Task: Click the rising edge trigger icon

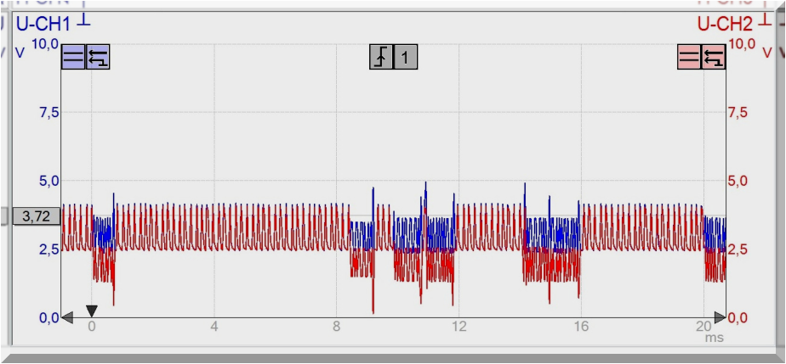Action: pos(381,58)
